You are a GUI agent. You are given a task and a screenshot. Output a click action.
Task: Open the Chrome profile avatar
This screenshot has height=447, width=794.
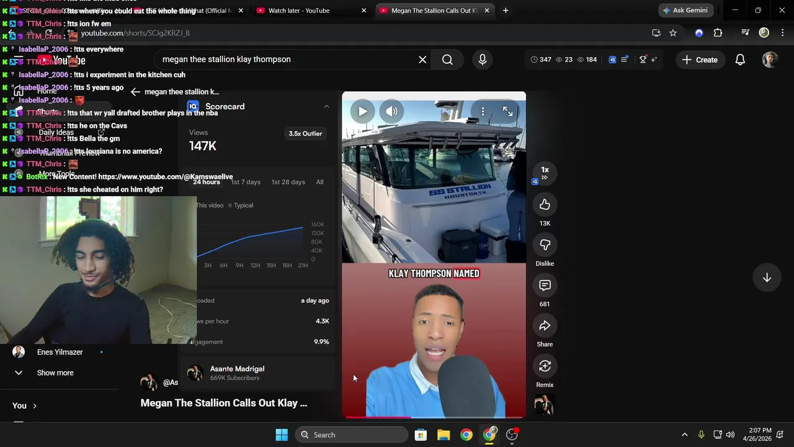pyautogui.click(x=764, y=33)
